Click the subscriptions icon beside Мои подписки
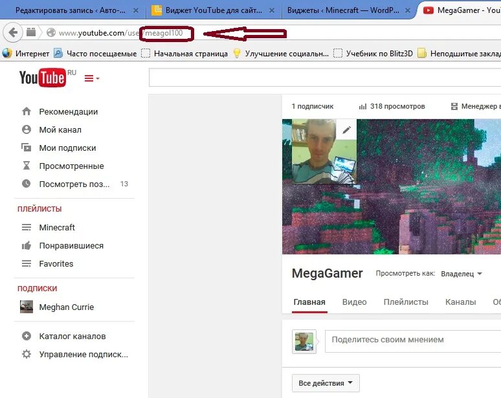 click(27, 148)
